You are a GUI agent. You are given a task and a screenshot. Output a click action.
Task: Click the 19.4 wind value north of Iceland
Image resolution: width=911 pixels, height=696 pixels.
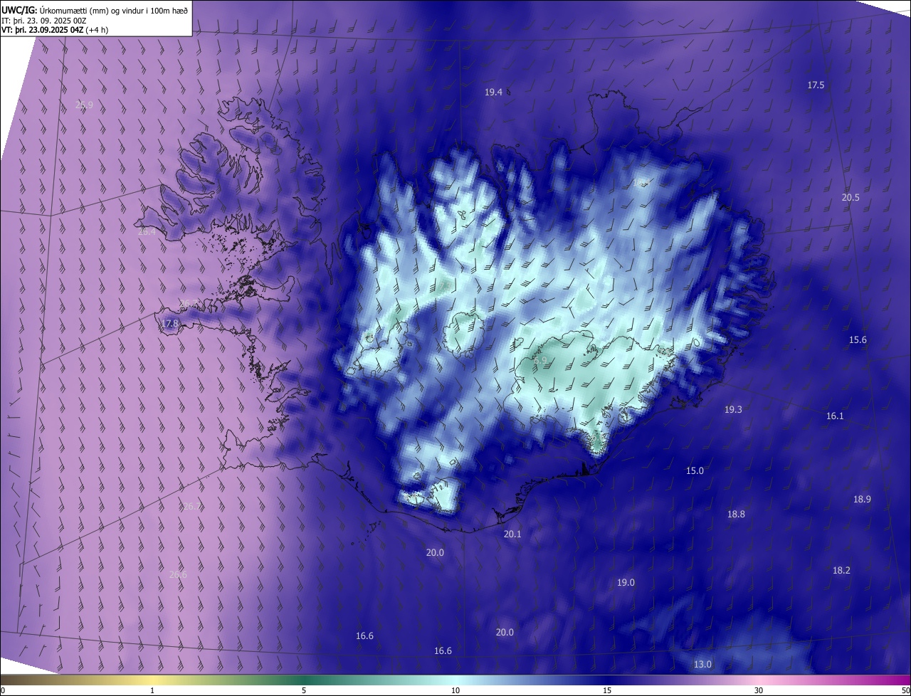click(493, 93)
